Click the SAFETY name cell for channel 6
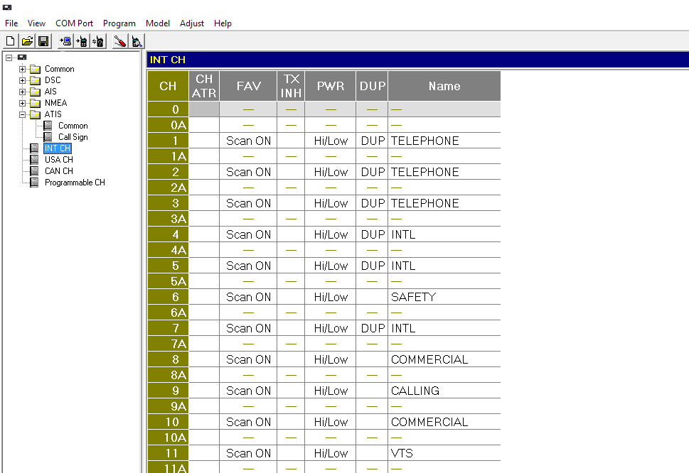 pyautogui.click(x=444, y=297)
